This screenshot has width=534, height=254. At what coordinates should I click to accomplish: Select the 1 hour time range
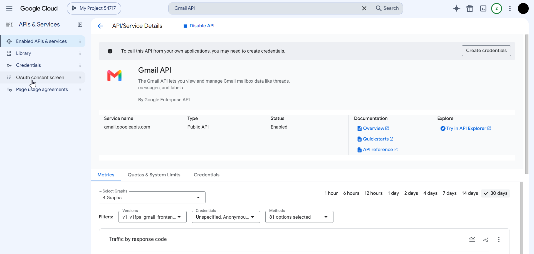coord(331,193)
